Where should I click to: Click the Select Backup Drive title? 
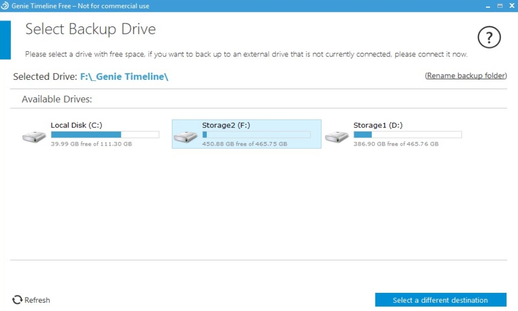[x=91, y=29]
